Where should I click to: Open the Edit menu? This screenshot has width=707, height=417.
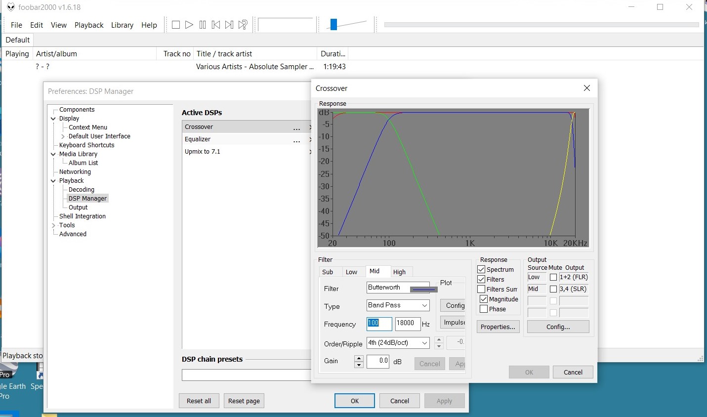pyautogui.click(x=37, y=25)
